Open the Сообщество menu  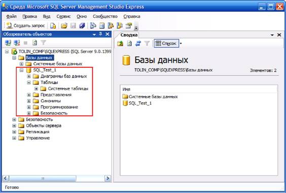coord(105,16)
